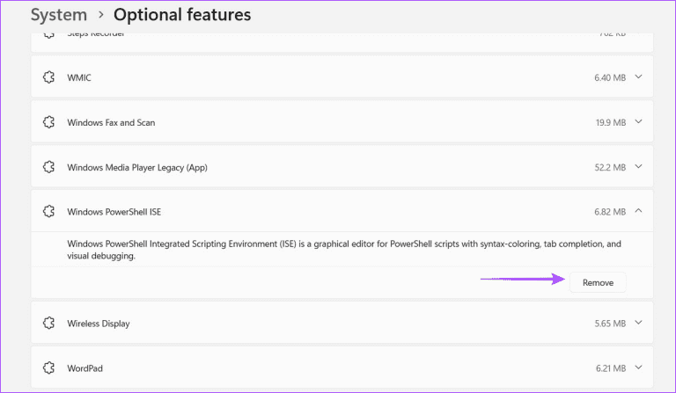Click the Optional features breadcrumb title

click(x=182, y=15)
